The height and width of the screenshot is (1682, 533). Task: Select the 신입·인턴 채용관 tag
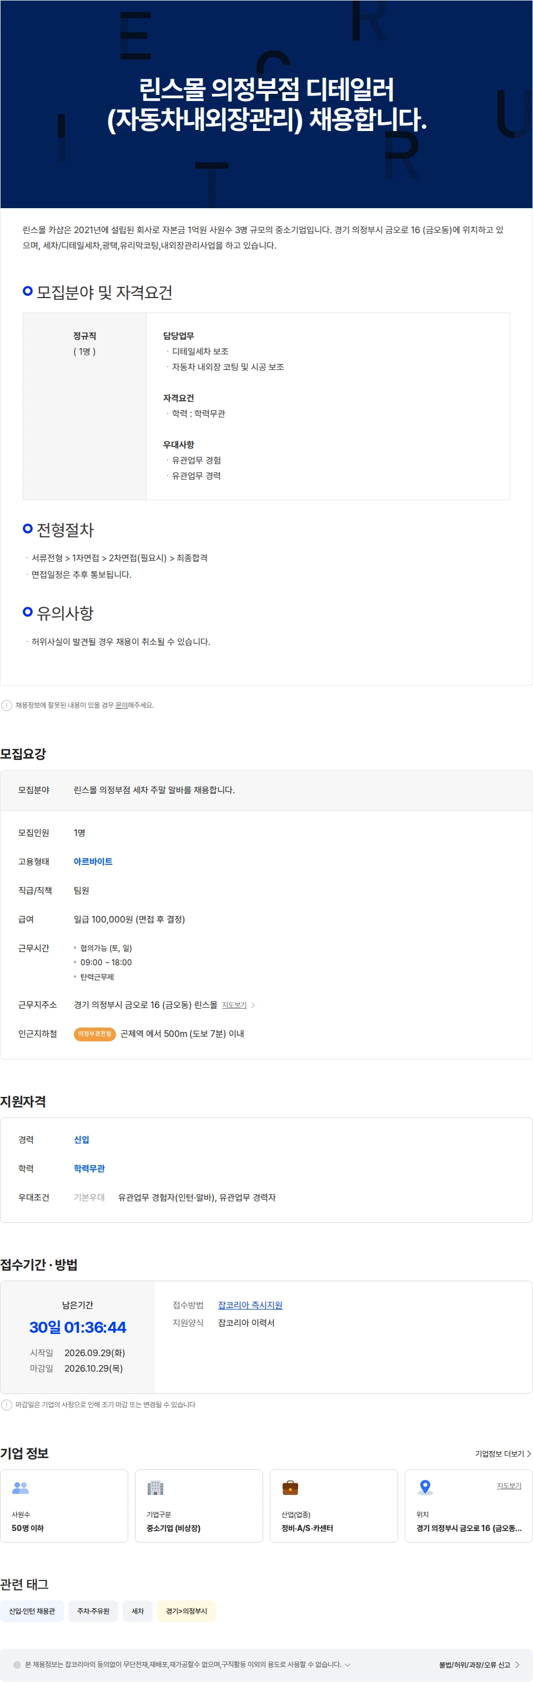coord(32,1611)
